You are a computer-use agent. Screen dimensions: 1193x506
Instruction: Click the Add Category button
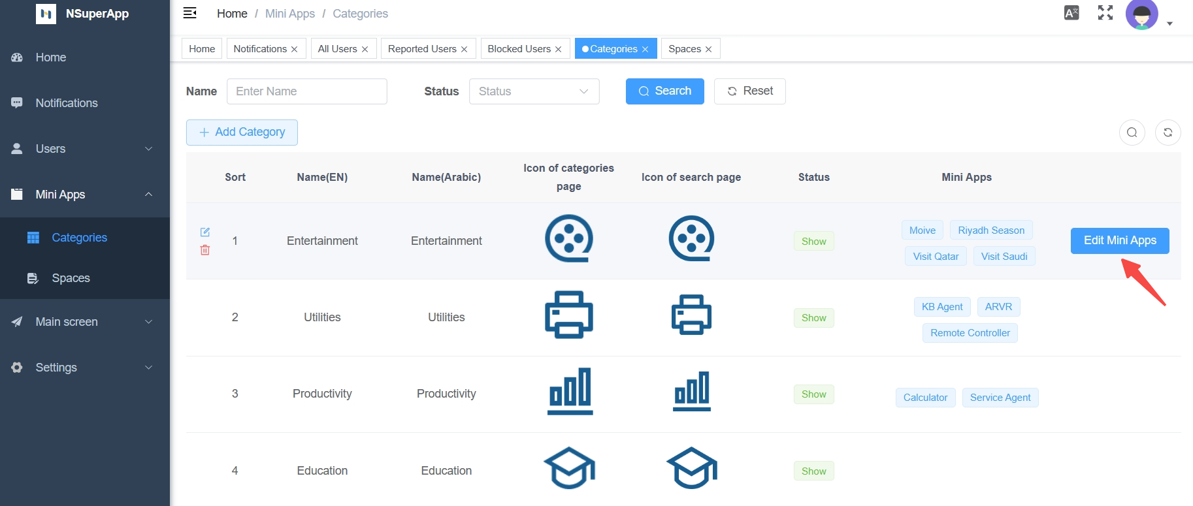click(x=242, y=133)
